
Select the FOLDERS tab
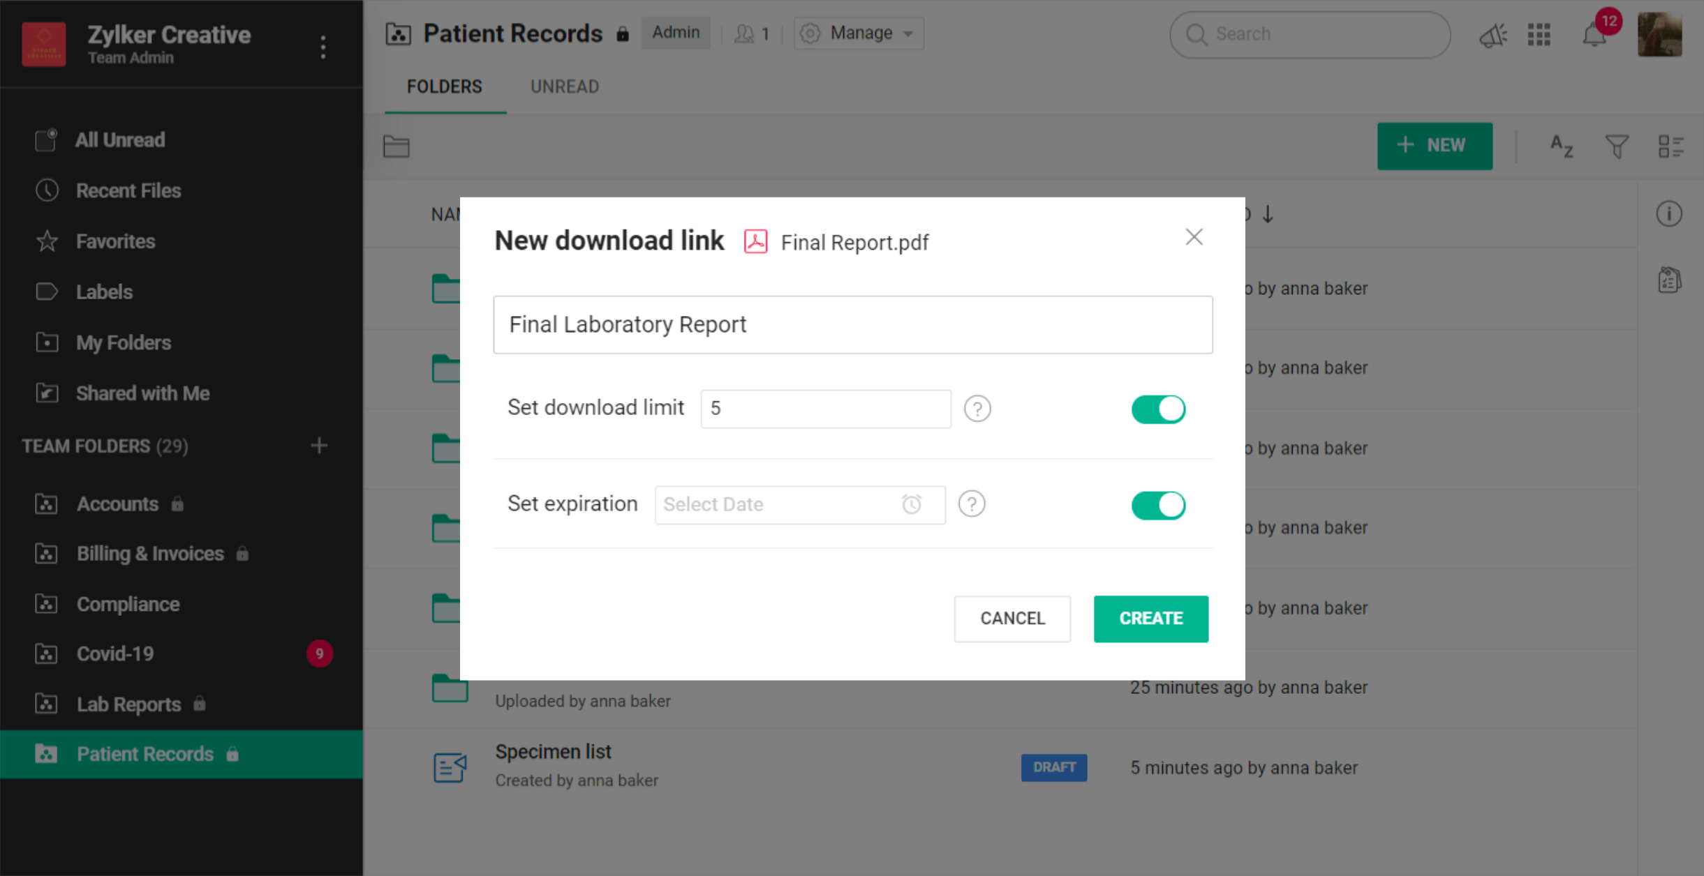pyautogui.click(x=444, y=86)
